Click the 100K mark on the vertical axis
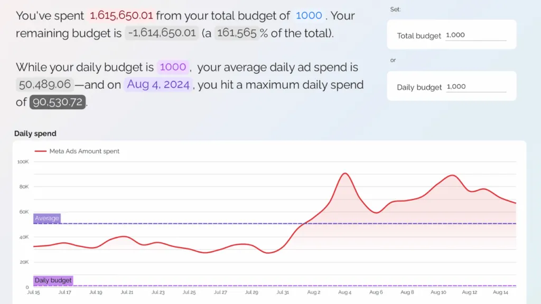The height and width of the screenshot is (304, 541). pos(24,162)
